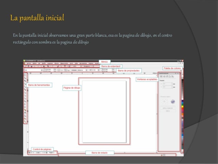Select the Rectangle tool in the toolbox

tap(25, 93)
